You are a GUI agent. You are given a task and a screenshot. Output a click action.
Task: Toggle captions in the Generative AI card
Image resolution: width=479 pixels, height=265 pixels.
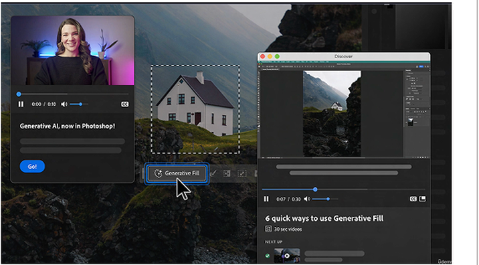(124, 104)
